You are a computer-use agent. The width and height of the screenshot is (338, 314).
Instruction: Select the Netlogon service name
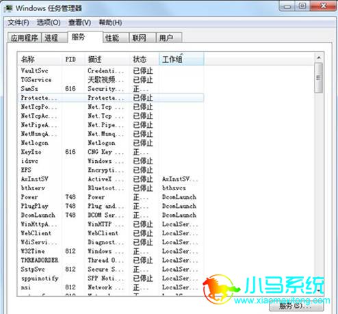tap(34, 143)
